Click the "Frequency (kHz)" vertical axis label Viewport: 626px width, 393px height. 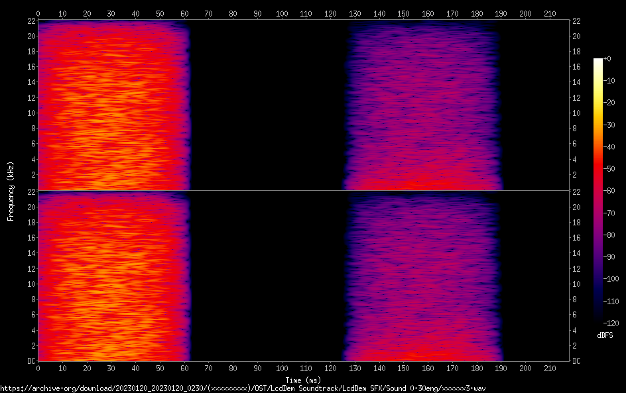(x=11, y=191)
